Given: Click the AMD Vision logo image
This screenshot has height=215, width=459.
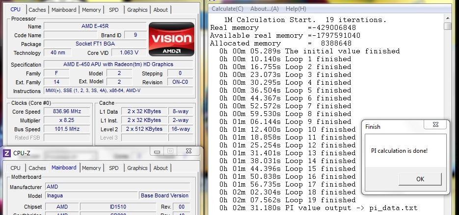Looking at the screenshot, I should 171,39.
